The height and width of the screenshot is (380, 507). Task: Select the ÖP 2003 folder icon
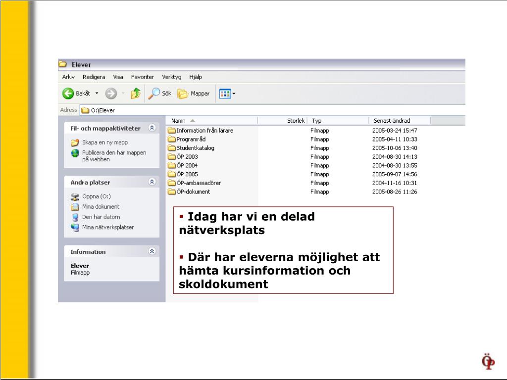(x=172, y=157)
